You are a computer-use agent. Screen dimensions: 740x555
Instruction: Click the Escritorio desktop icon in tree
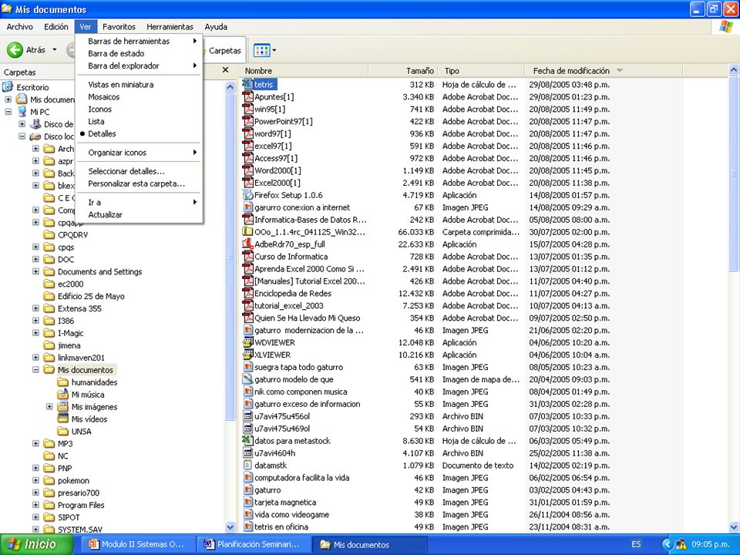click(x=8, y=87)
